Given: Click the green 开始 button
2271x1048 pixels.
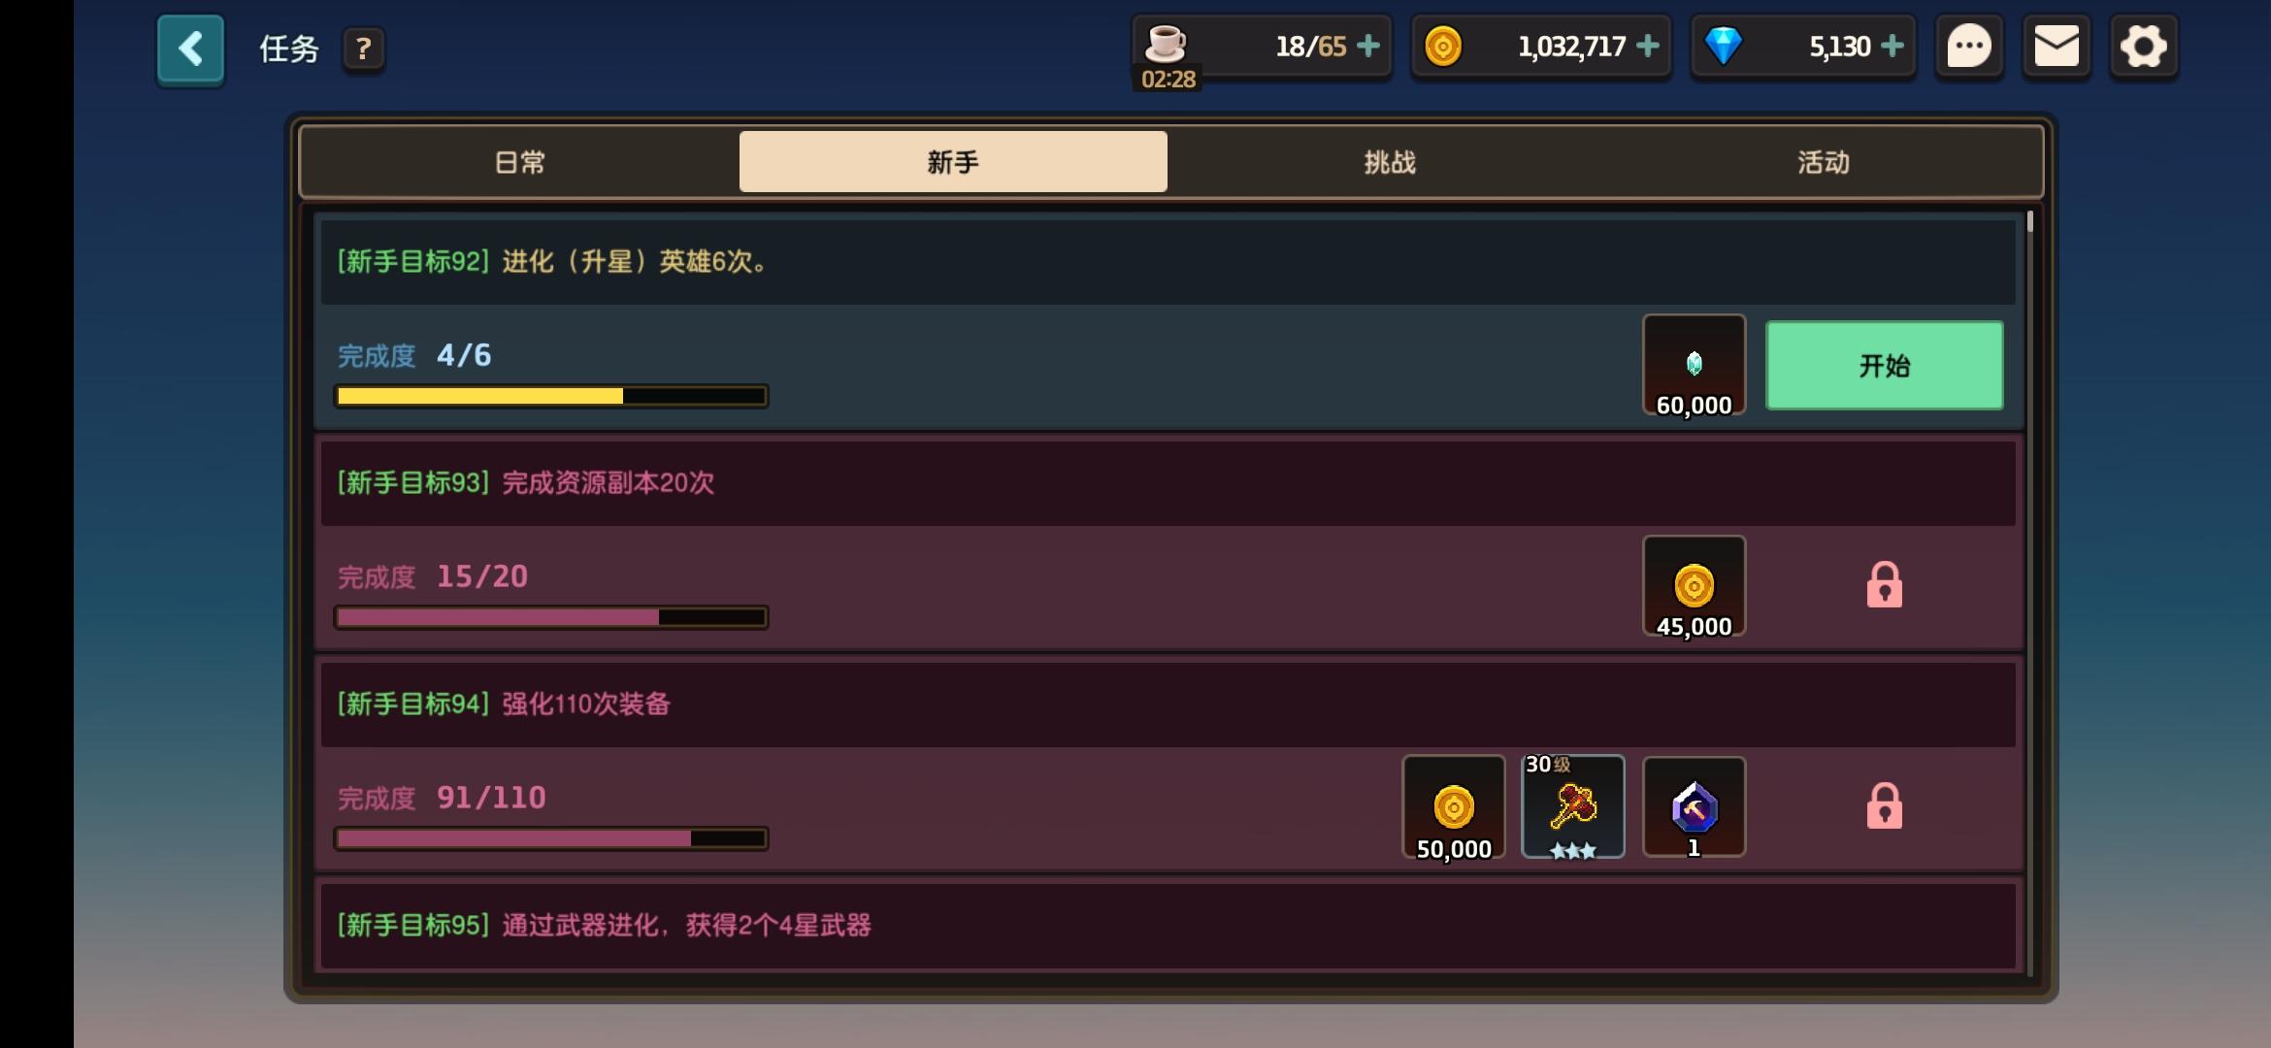Looking at the screenshot, I should click(1884, 366).
